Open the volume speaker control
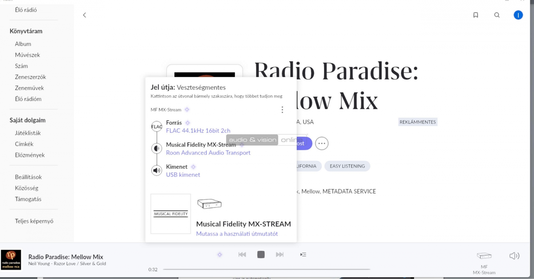The height and width of the screenshot is (279, 534). [x=514, y=256]
